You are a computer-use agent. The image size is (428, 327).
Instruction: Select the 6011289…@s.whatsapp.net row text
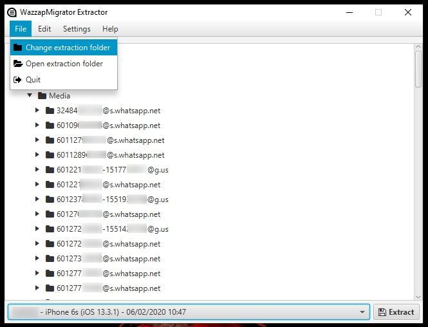click(111, 155)
